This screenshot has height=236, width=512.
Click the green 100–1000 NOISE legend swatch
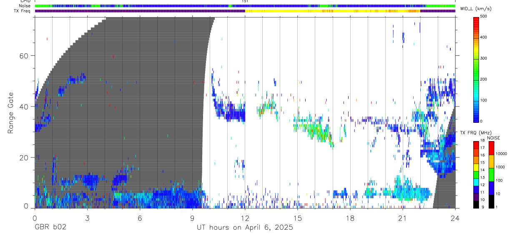491,175
